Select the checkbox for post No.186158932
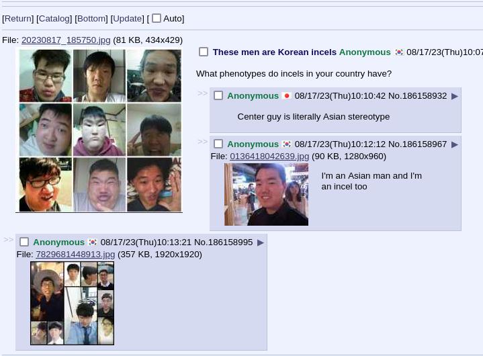Screen dimensions: 483x356 point(218,95)
